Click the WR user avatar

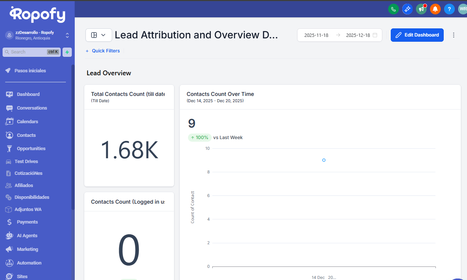pyautogui.click(x=463, y=9)
